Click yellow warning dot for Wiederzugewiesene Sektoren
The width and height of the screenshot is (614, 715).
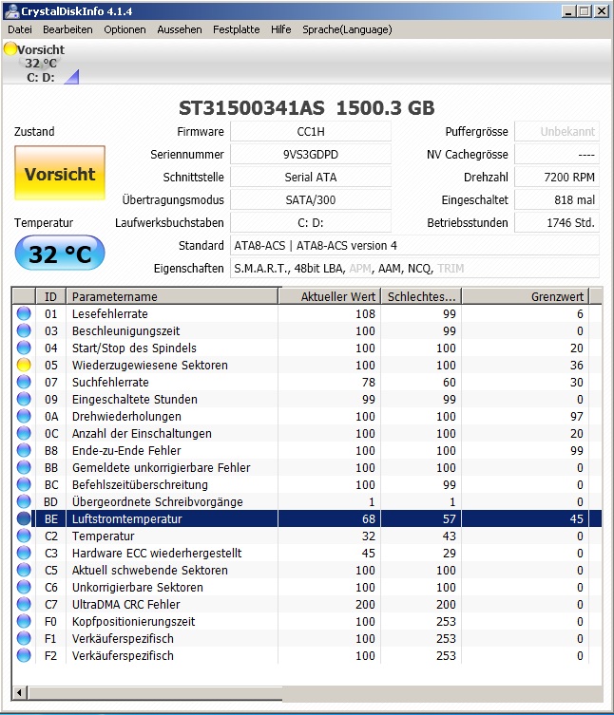click(24, 365)
